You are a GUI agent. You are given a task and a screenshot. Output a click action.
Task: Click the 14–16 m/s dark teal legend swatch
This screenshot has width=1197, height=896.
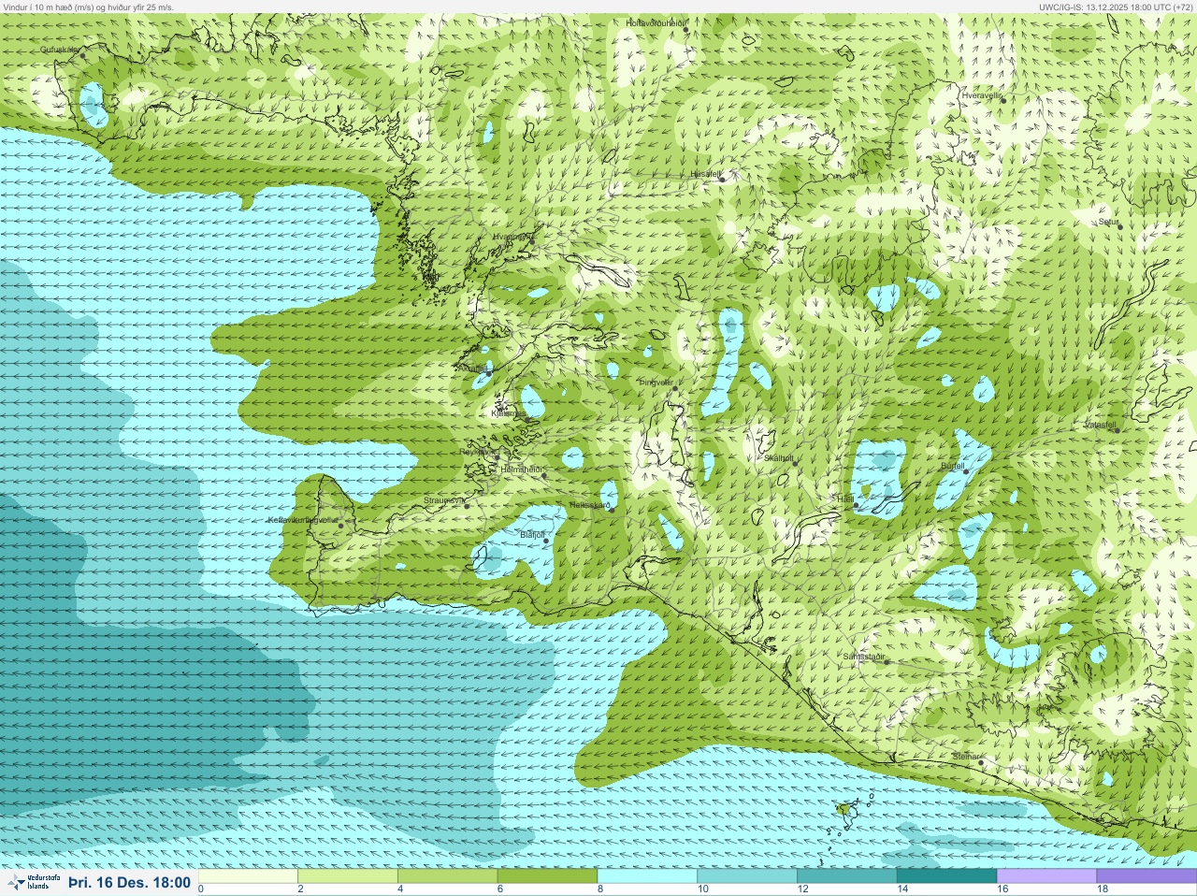[946, 876]
